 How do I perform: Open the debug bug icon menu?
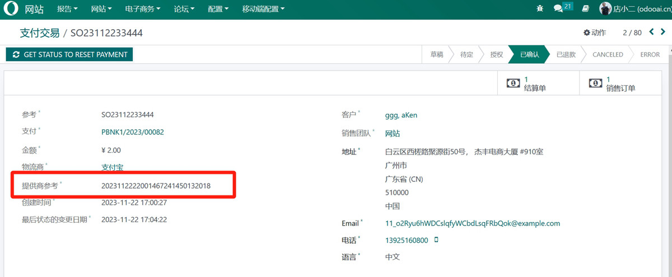pos(540,9)
